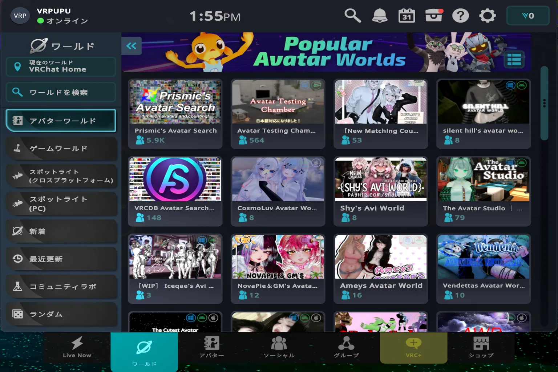This screenshot has width=558, height=372.
Task: Open The Avatar Studio world thumbnail
Action: (484, 179)
